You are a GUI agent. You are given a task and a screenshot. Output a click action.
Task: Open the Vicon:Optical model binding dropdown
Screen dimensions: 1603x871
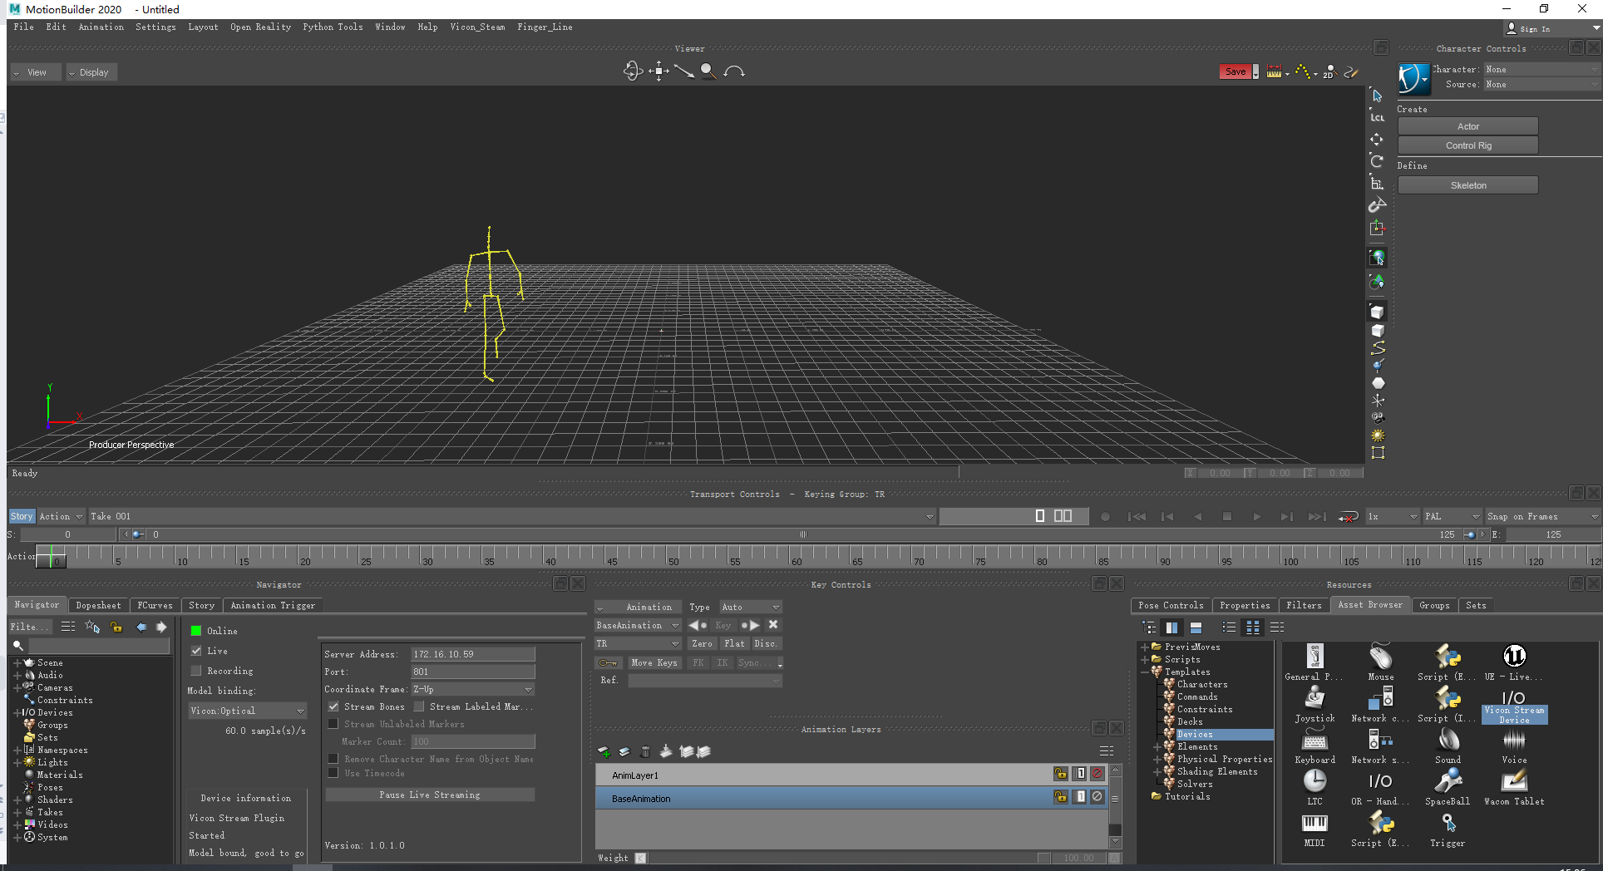click(247, 711)
